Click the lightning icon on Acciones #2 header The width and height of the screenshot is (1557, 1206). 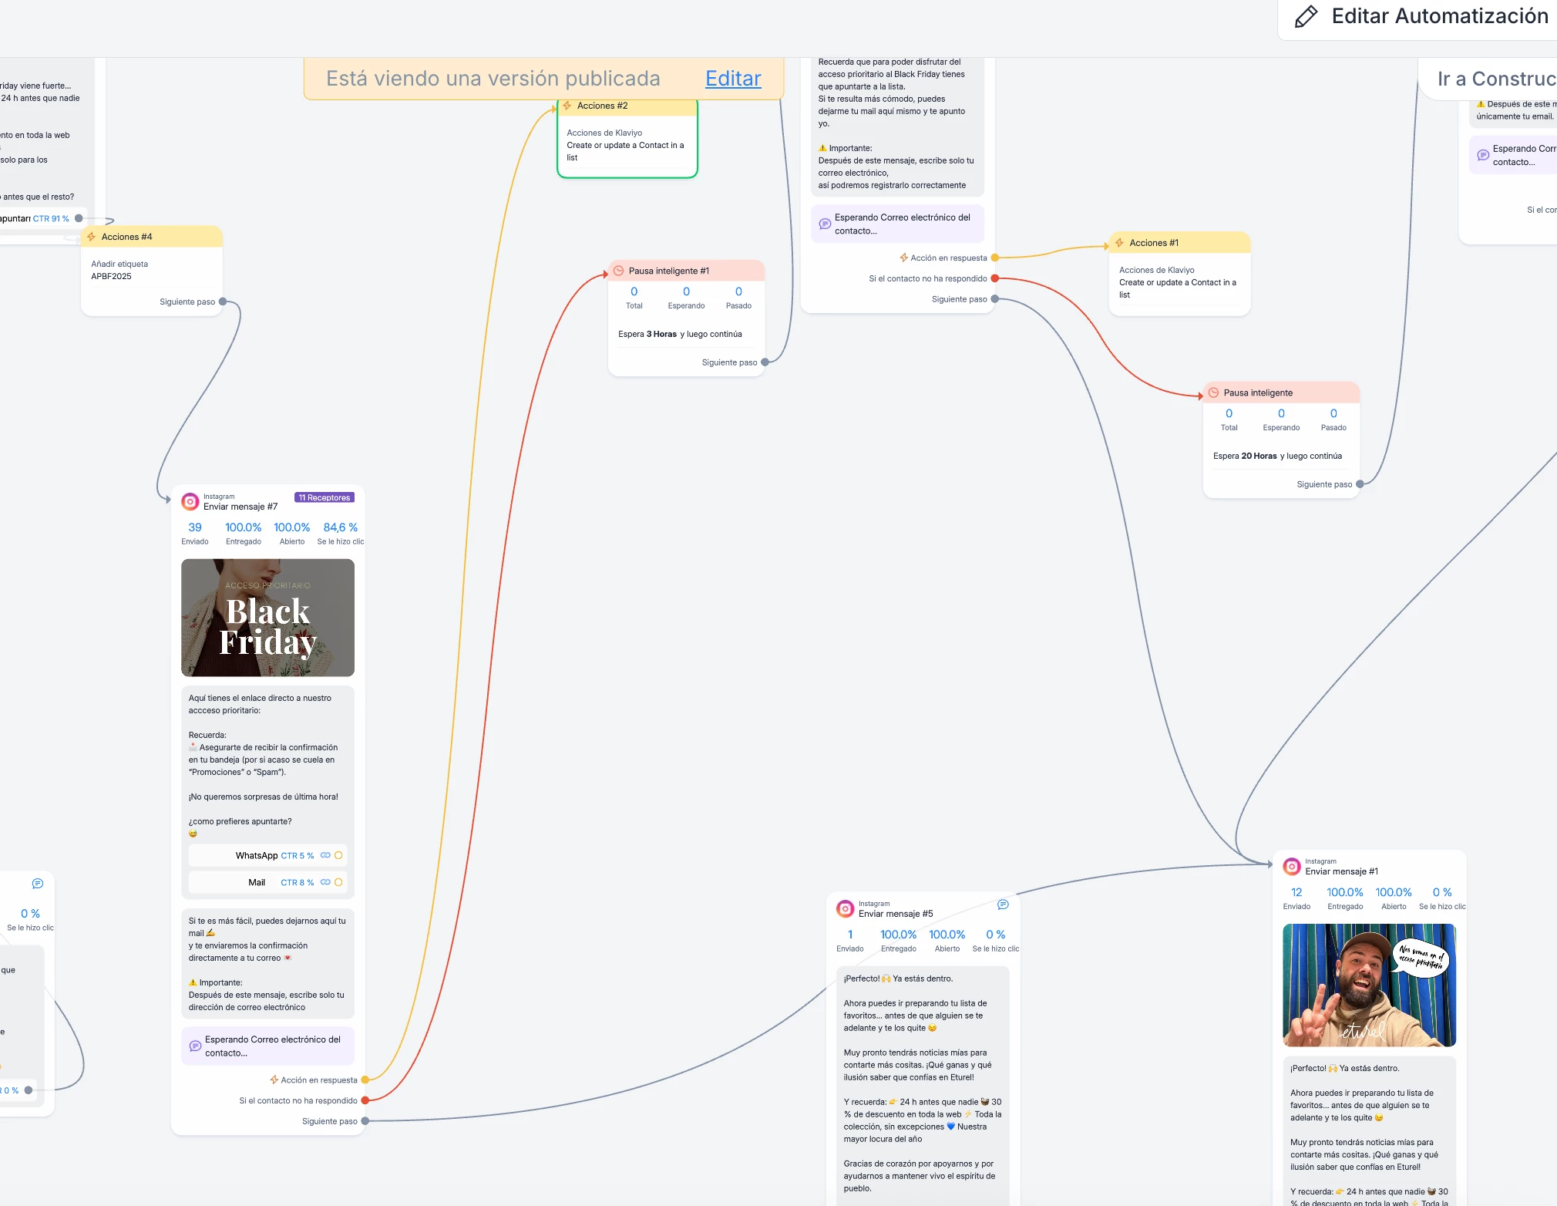[567, 106]
